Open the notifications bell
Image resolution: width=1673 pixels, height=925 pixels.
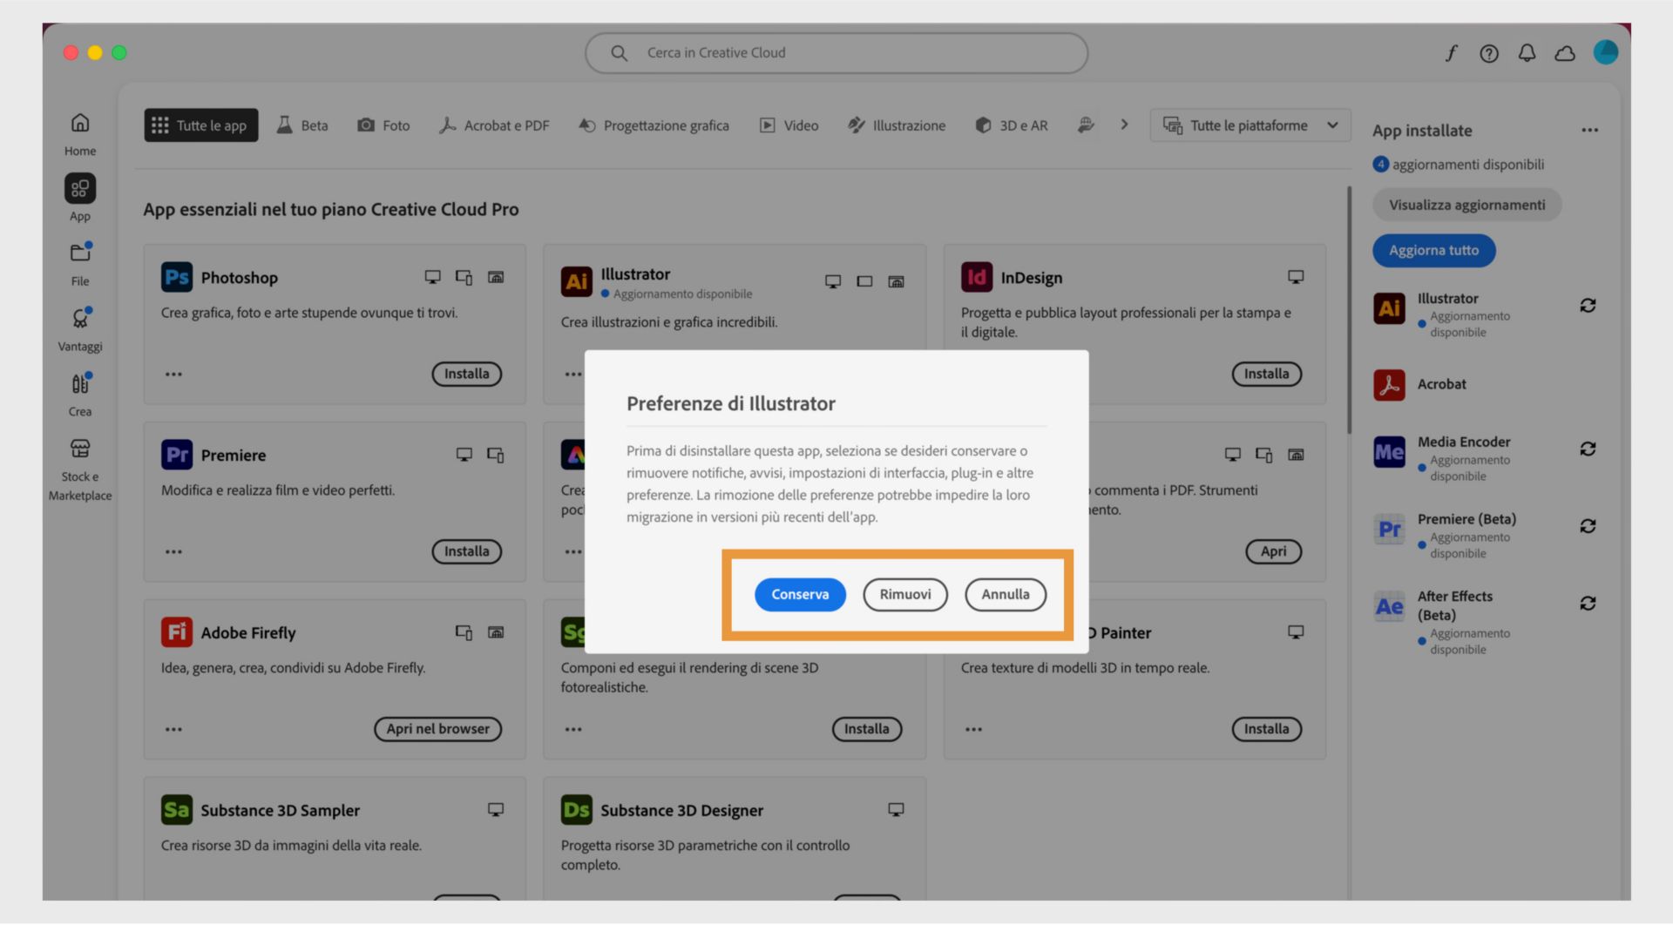[x=1527, y=53]
